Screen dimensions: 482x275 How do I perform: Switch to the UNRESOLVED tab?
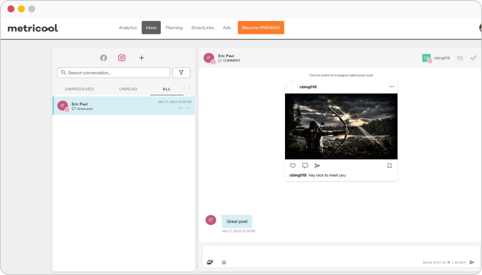coord(79,89)
